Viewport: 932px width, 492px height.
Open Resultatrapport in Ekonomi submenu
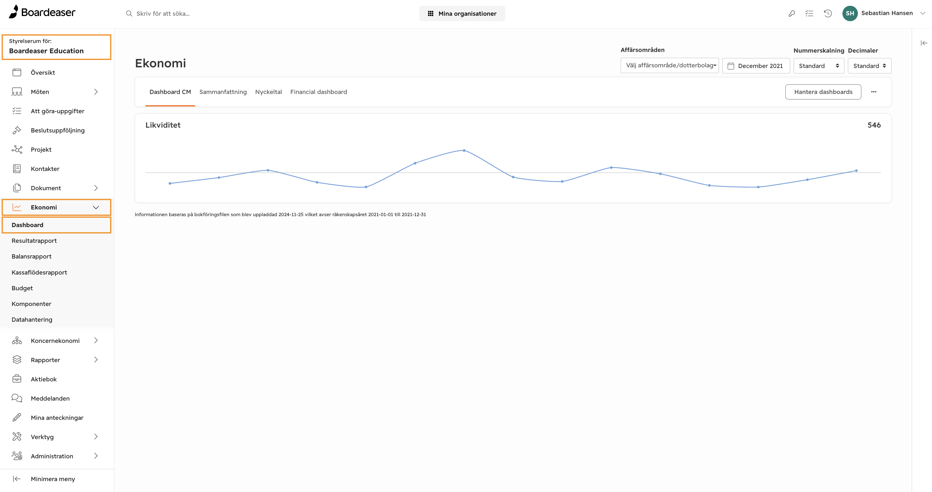tap(34, 241)
